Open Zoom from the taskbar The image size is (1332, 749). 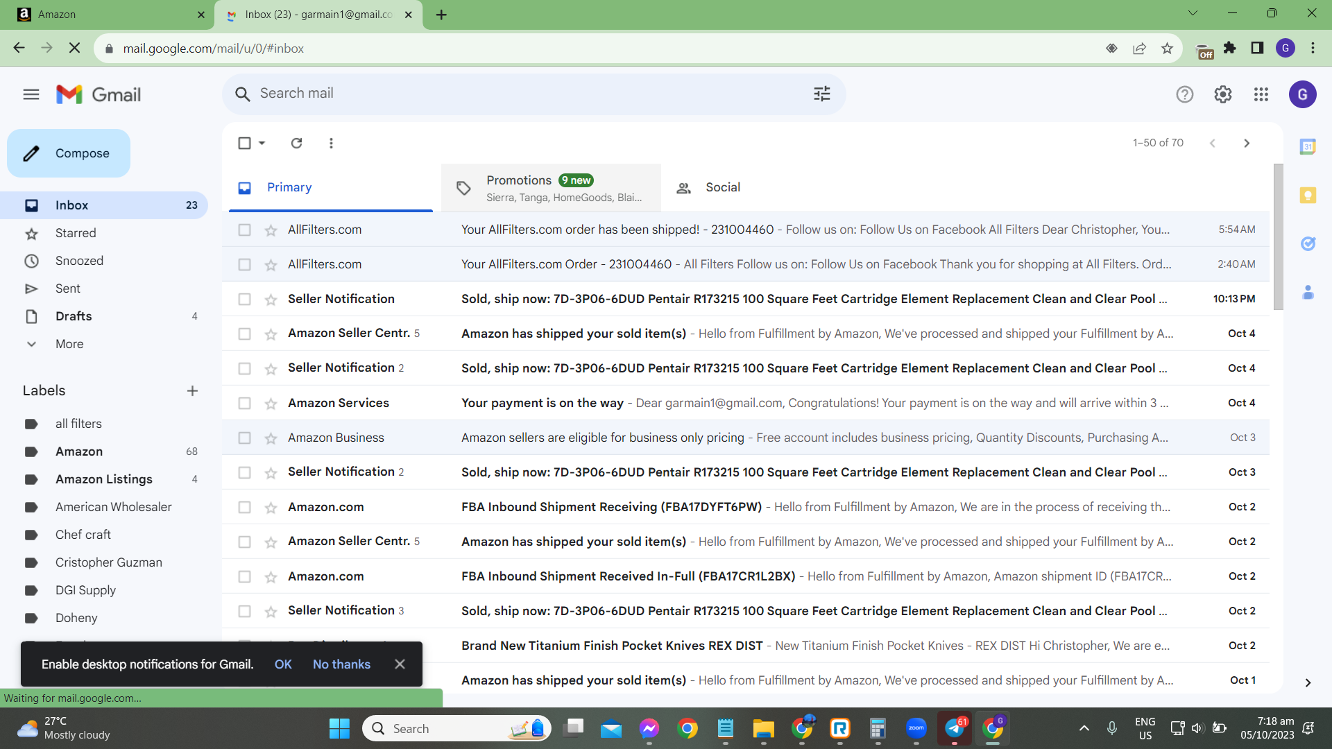pos(916,728)
